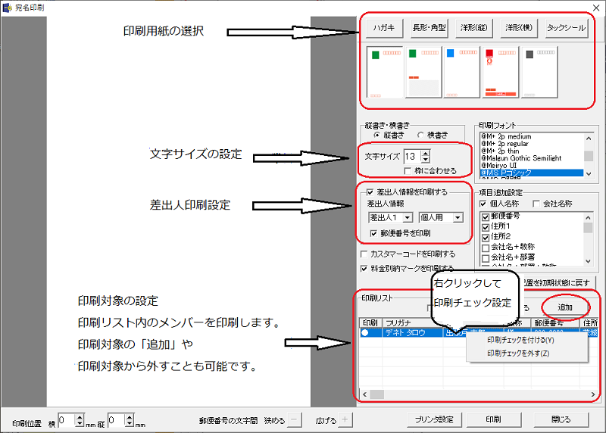Click the print list scroll-left arrow
606x433 pixels.
[x=364, y=394]
